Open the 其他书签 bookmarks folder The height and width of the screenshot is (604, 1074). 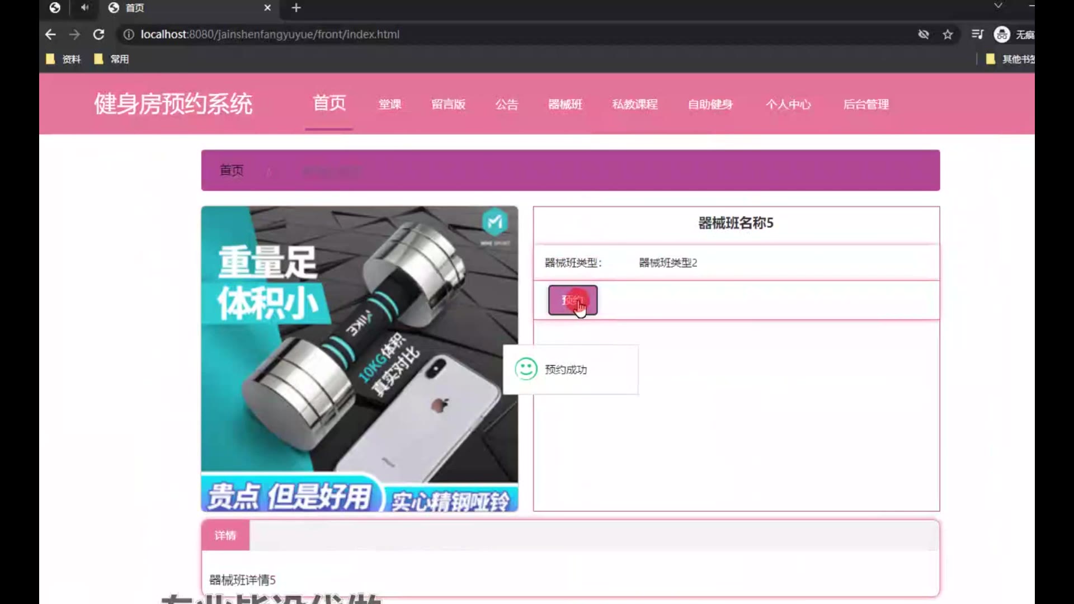pos(1010,59)
